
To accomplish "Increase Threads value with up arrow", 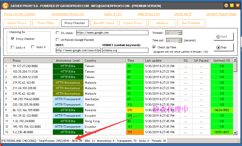I will [x=180, y=32].
